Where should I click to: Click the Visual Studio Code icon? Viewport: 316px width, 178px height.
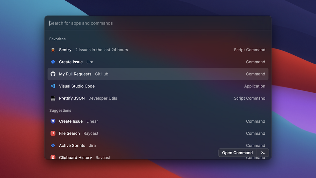click(53, 86)
